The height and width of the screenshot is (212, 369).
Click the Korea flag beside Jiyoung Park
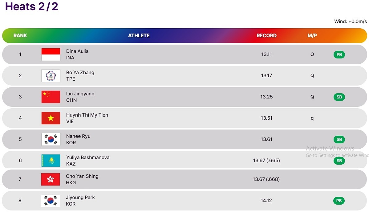(51, 201)
